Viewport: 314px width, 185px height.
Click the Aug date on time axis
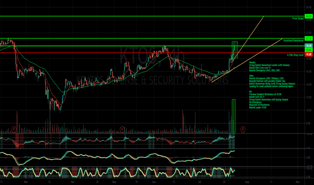pyautogui.click(x=247, y=182)
